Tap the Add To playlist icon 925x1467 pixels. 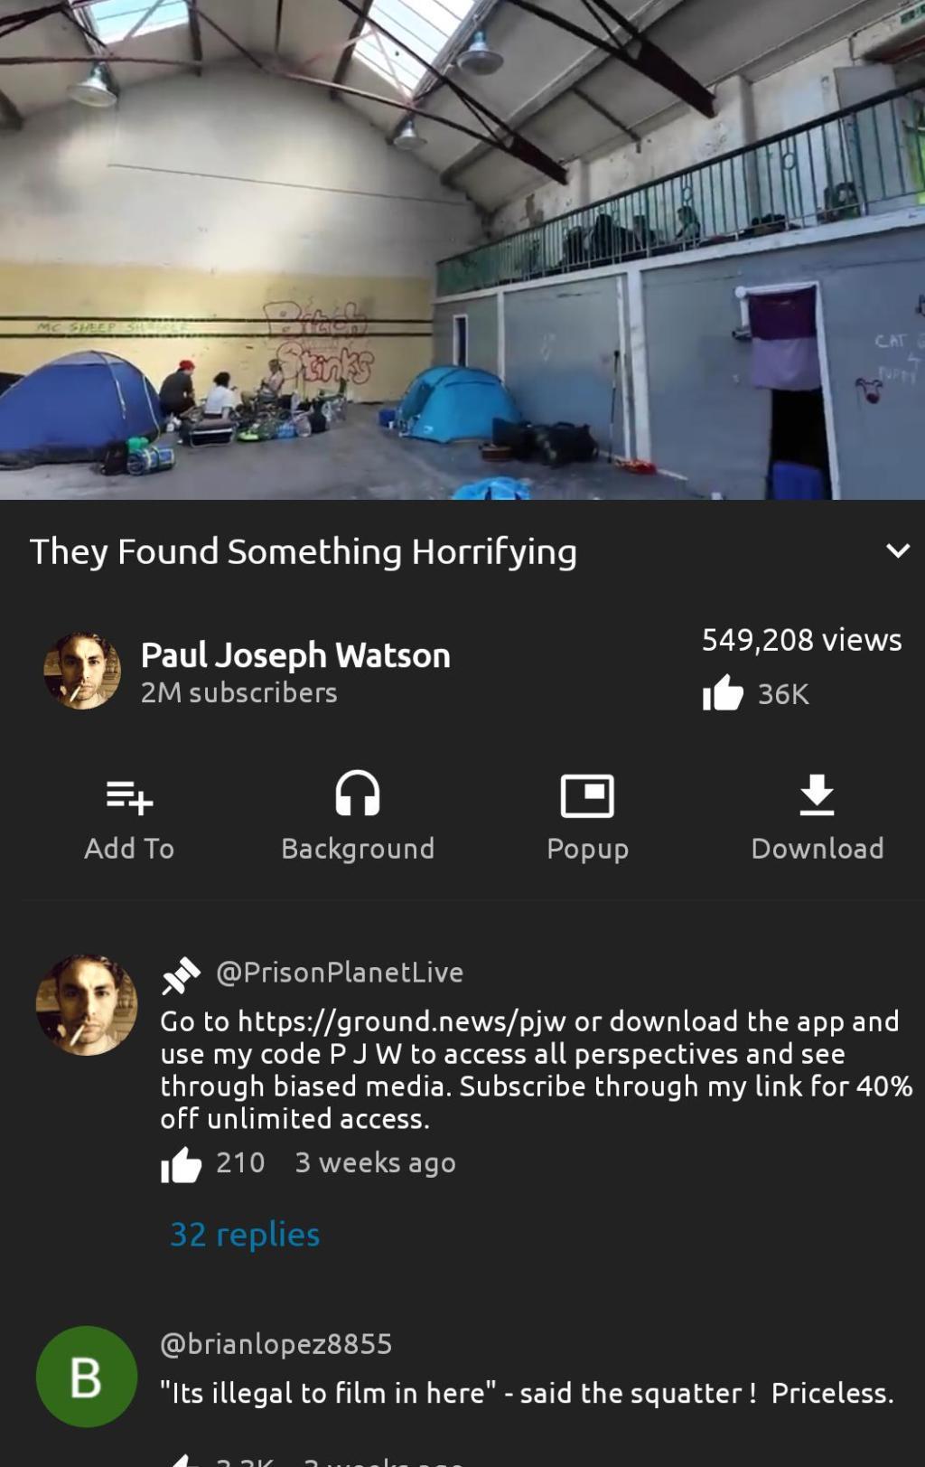(x=129, y=796)
